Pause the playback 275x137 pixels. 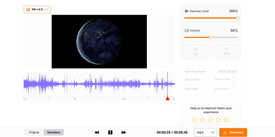coord(110,133)
